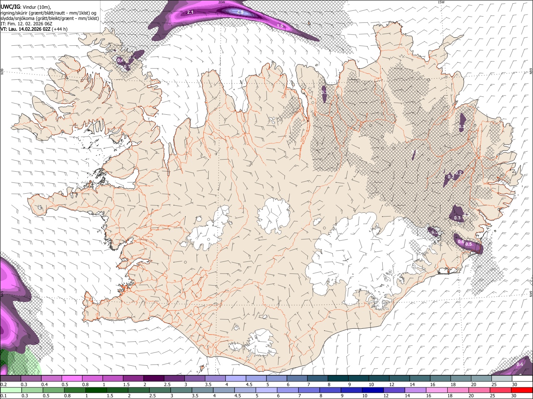
Task: Click the UWC/IG title text
Action: click(x=10, y=7)
